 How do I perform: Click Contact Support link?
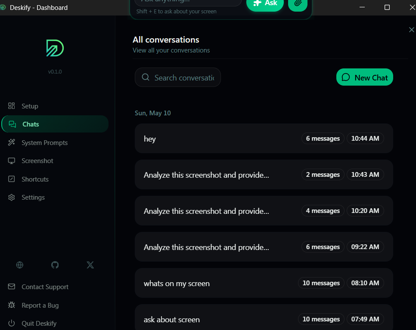(x=45, y=287)
